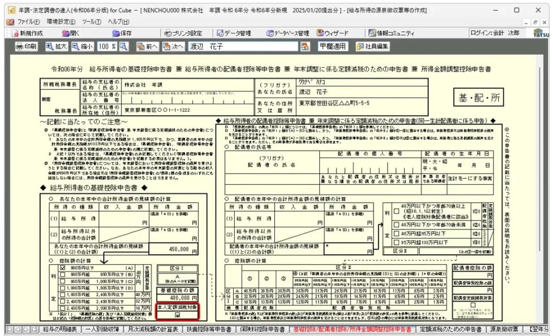Switch to the 扶養控除等申告書 tab
553x336 pixels.
pyautogui.click(x=208, y=329)
